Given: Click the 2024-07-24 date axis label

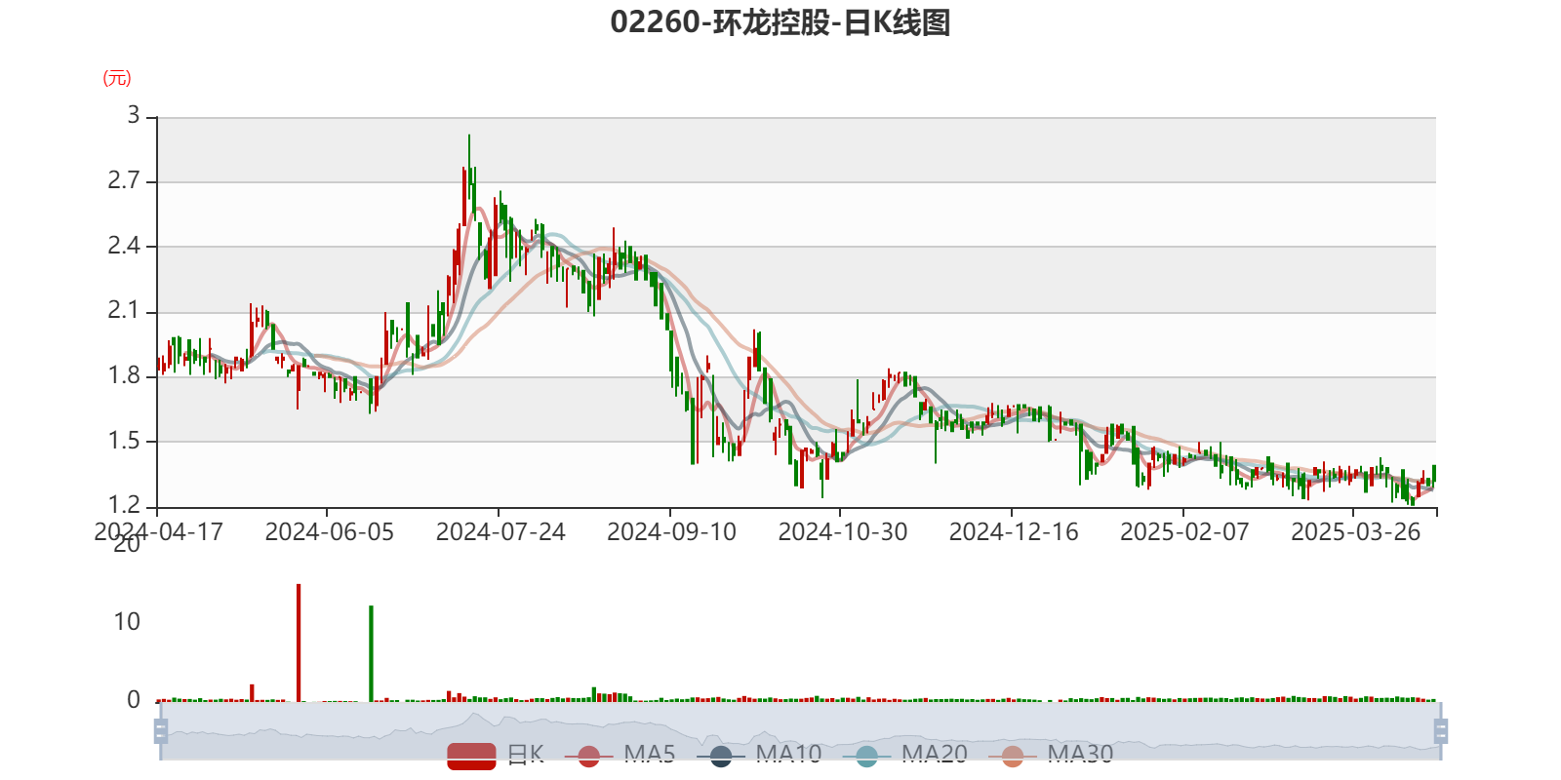Looking at the screenshot, I should coord(500,531).
